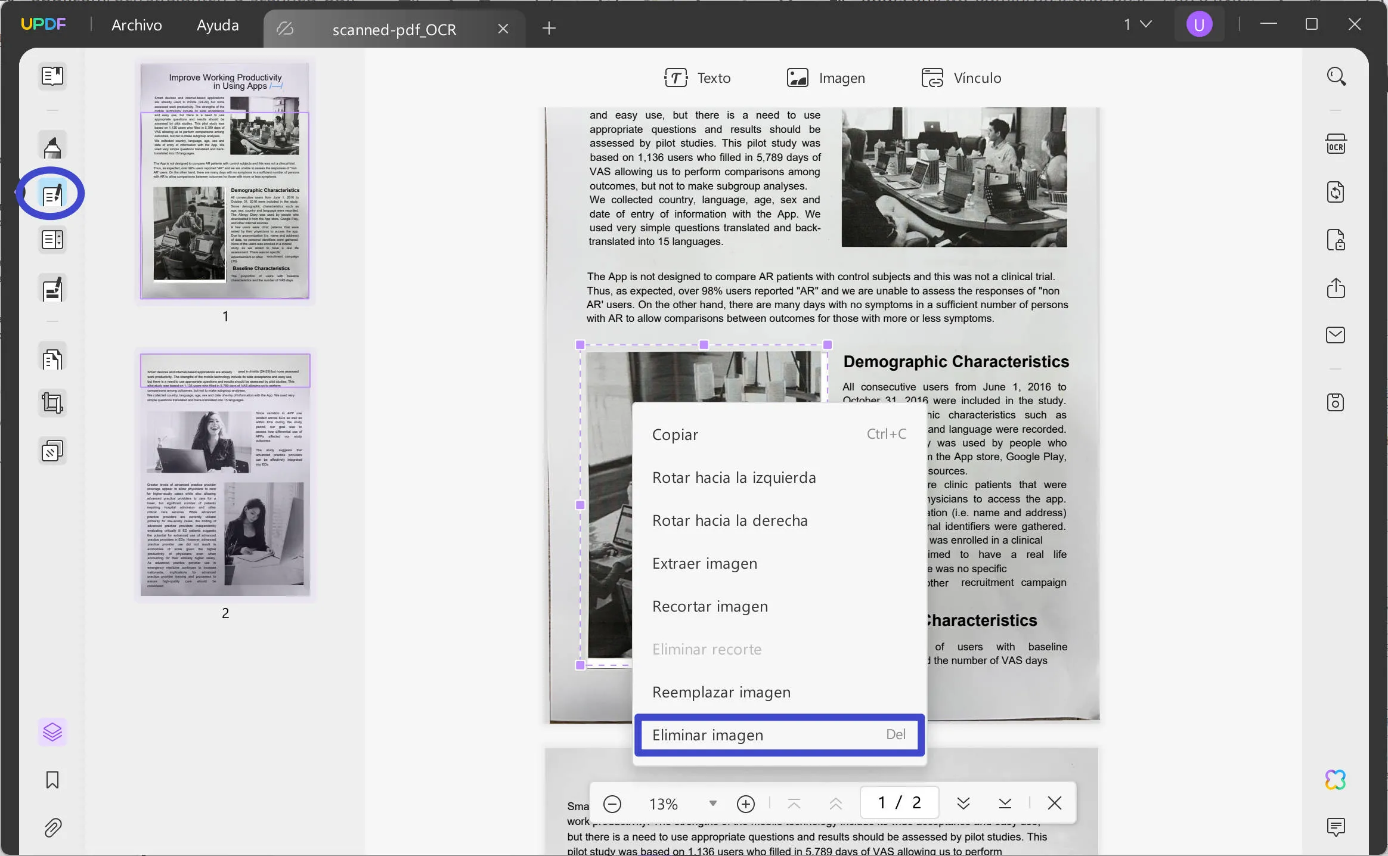The width and height of the screenshot is (1388, 856).
Task: Expand the 13% zoom level dropdown
Action: pyautogui.click(x=713, y=804)
